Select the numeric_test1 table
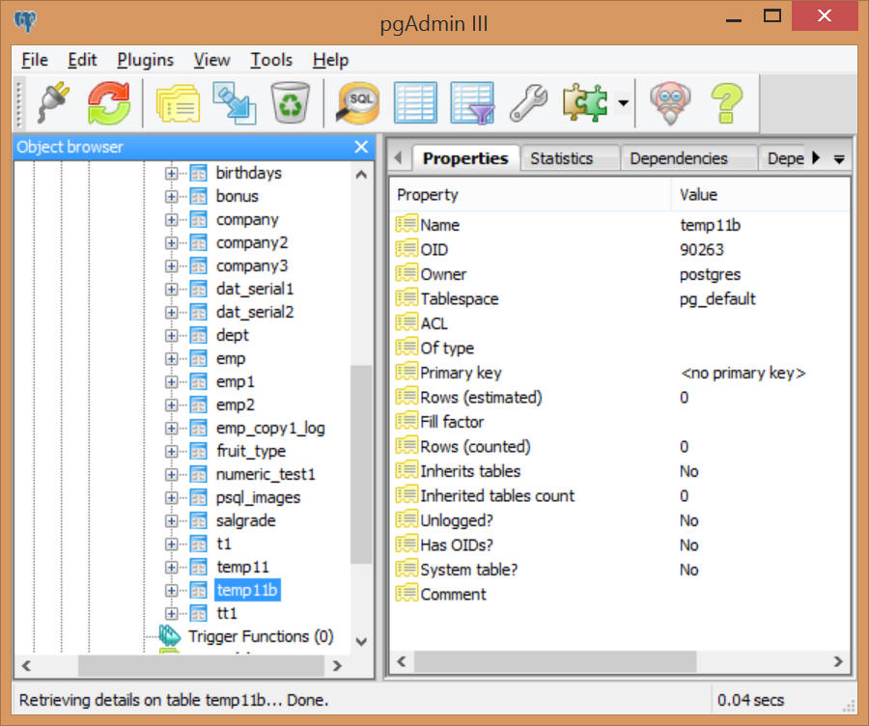Viewport: 869px width, 726px height. 266,474
